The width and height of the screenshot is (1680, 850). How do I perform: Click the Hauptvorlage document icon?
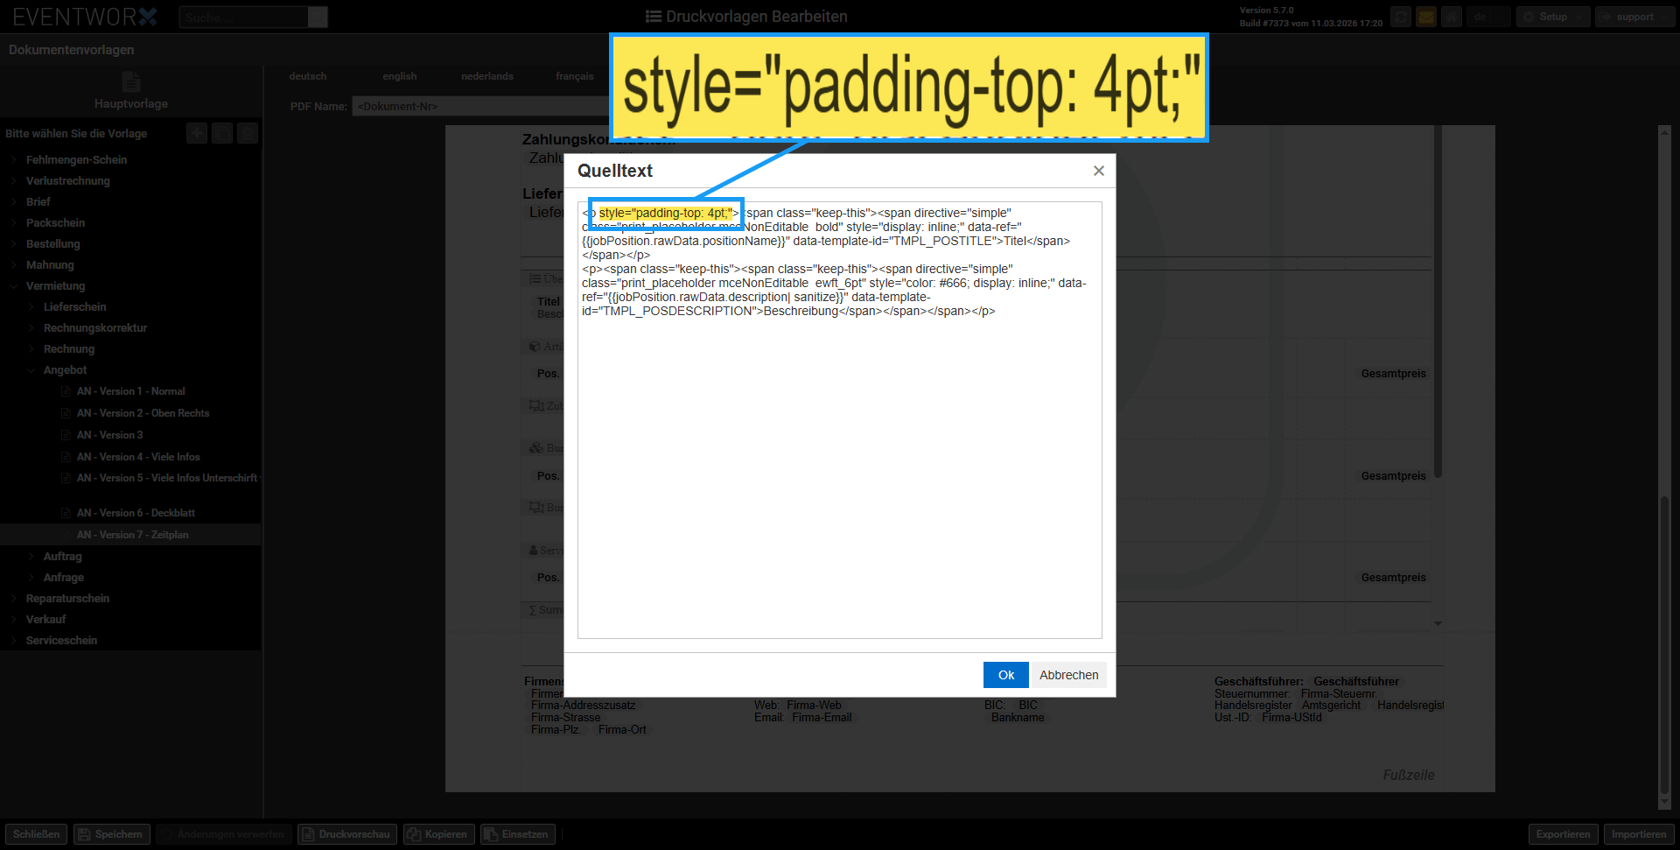click(131, 82)
